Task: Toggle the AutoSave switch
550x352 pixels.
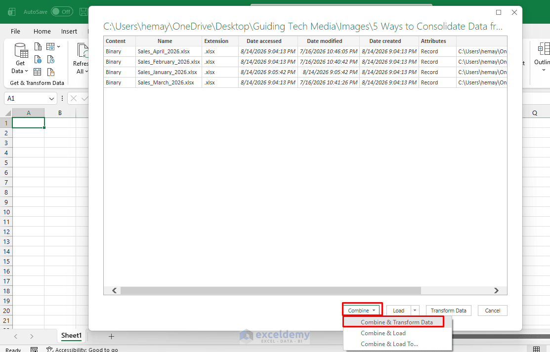Action: [62, 11]
